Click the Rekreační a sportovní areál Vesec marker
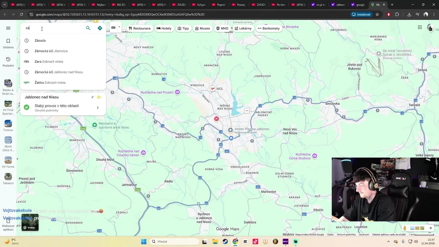Viewport: 439px width, 247px height. pyautogui.click(x=95, y=125)
